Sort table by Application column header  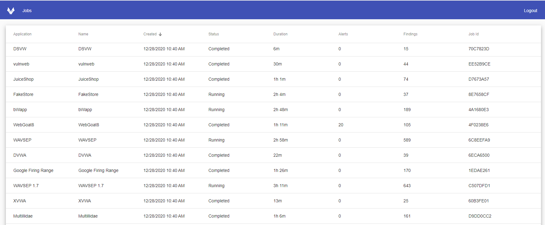tap(22, 34)
